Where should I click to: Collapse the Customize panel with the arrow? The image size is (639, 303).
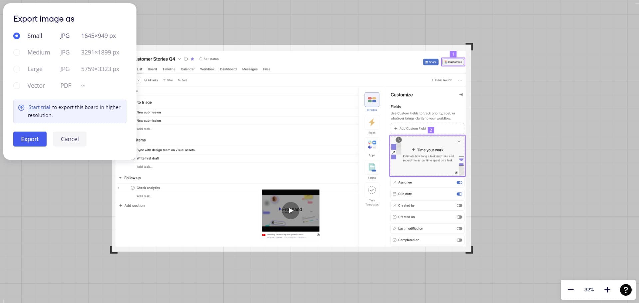pos(461,95)
